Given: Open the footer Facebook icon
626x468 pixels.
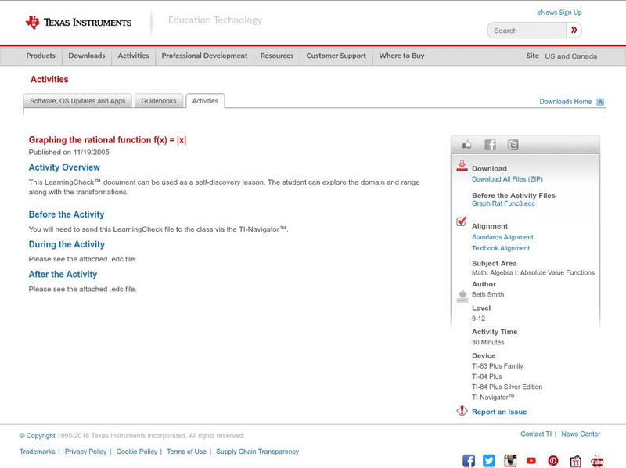Looking at the screenshot, I should click(469, 460).
